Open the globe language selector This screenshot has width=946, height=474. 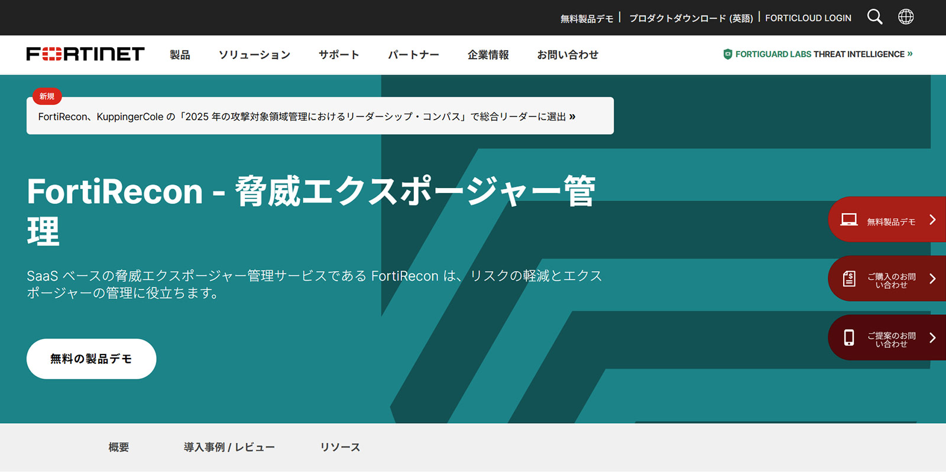[x=906, y=17]
